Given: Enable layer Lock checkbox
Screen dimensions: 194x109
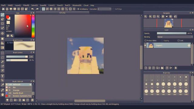Looking at the screenshot, I should tap(179, 41).
